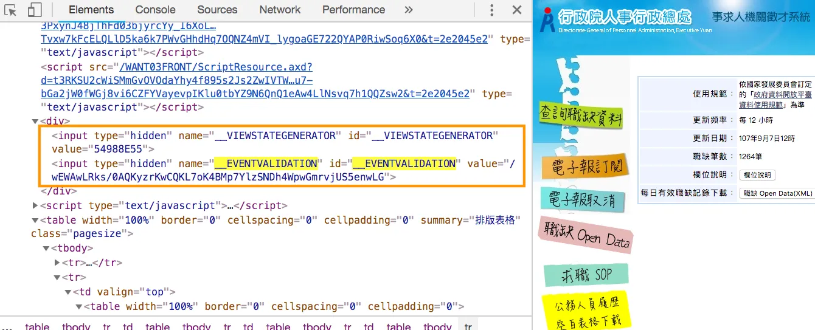This screenshot has height=330, width=815.
Task: Click the 求職 SOP green note
Action: coord(586,275)
